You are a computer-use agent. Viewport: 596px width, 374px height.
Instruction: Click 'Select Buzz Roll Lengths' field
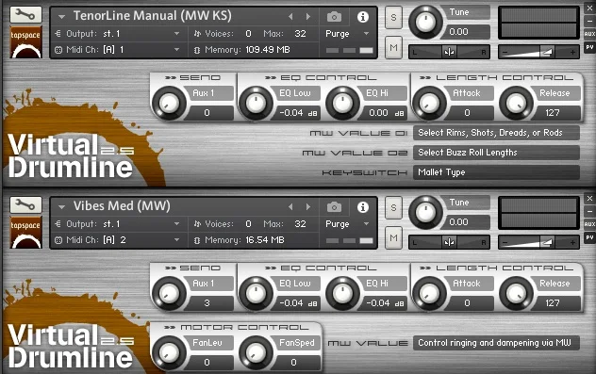pos(496,153)
